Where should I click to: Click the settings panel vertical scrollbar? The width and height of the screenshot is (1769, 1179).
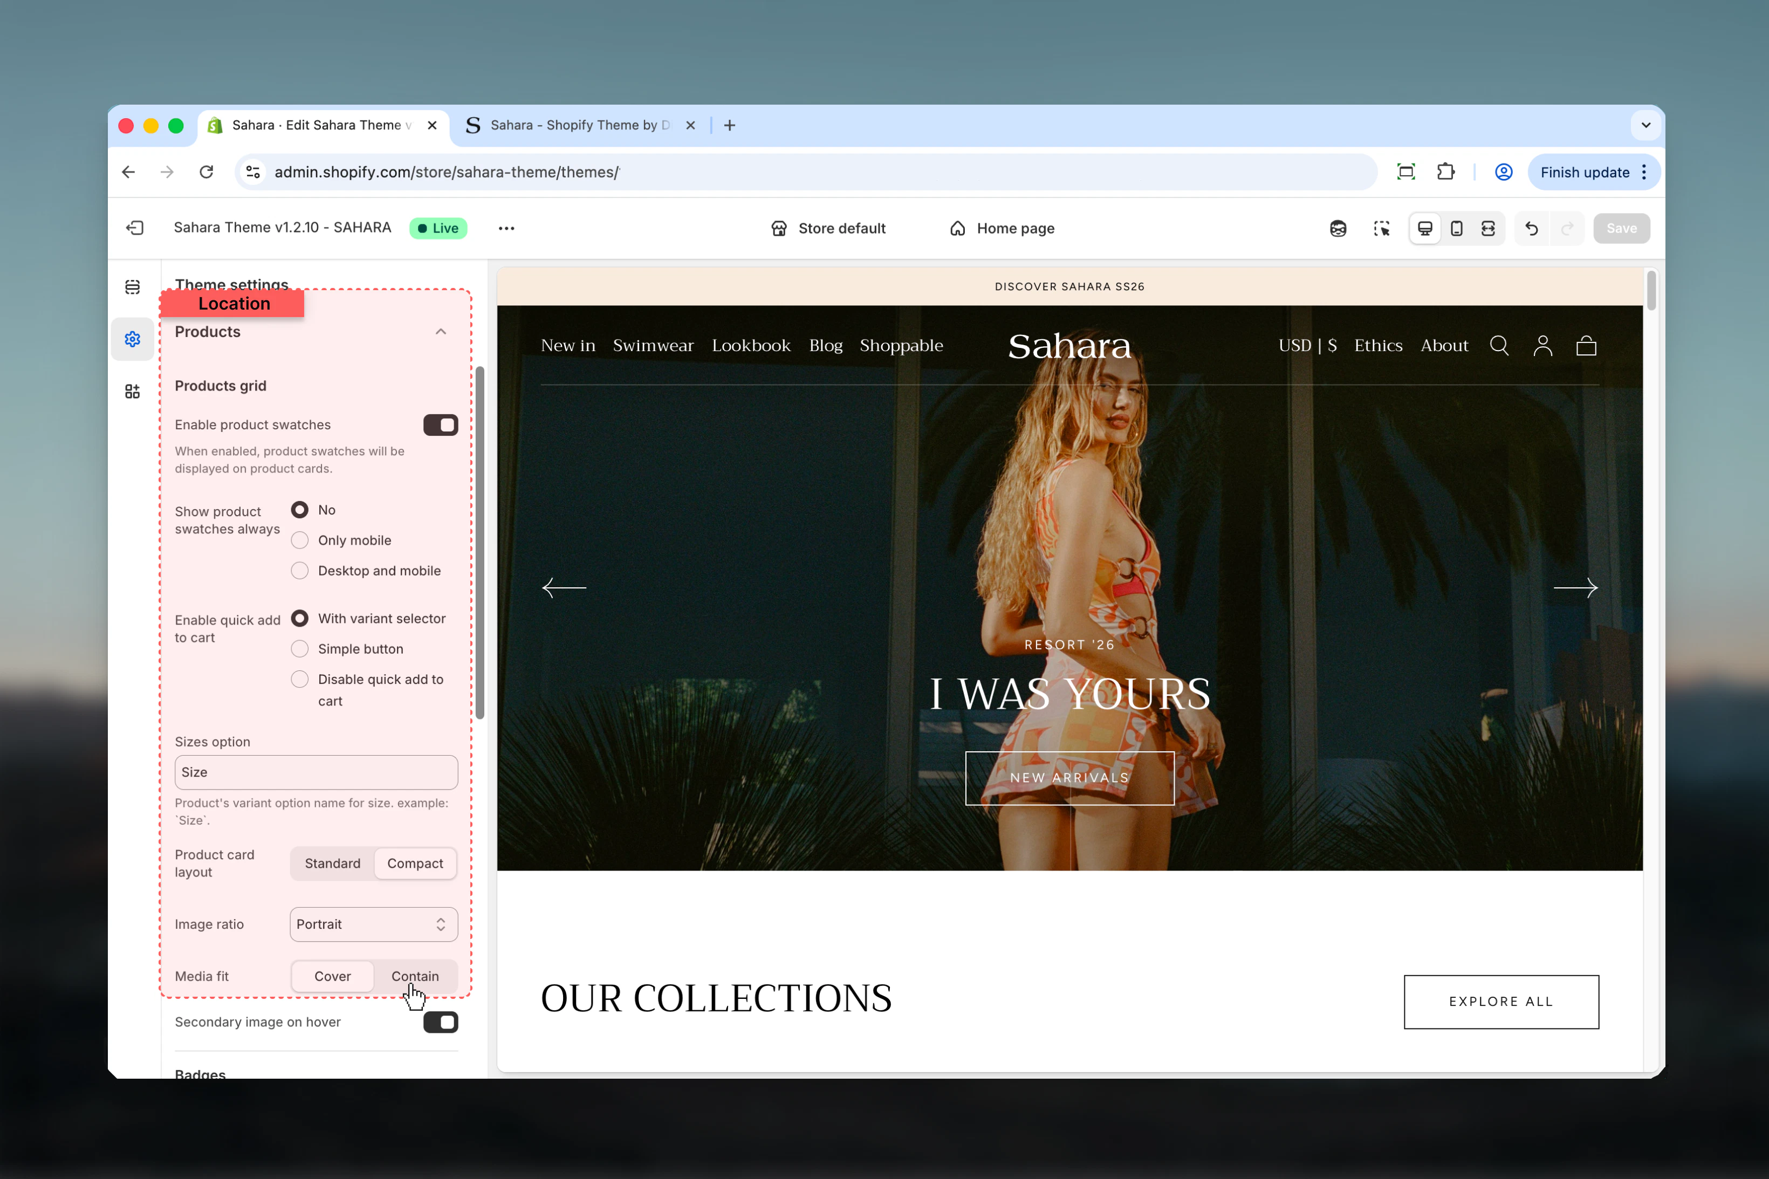click(x=479, y=542)
